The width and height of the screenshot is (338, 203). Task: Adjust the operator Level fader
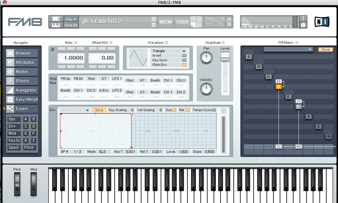tap(225, 58)
